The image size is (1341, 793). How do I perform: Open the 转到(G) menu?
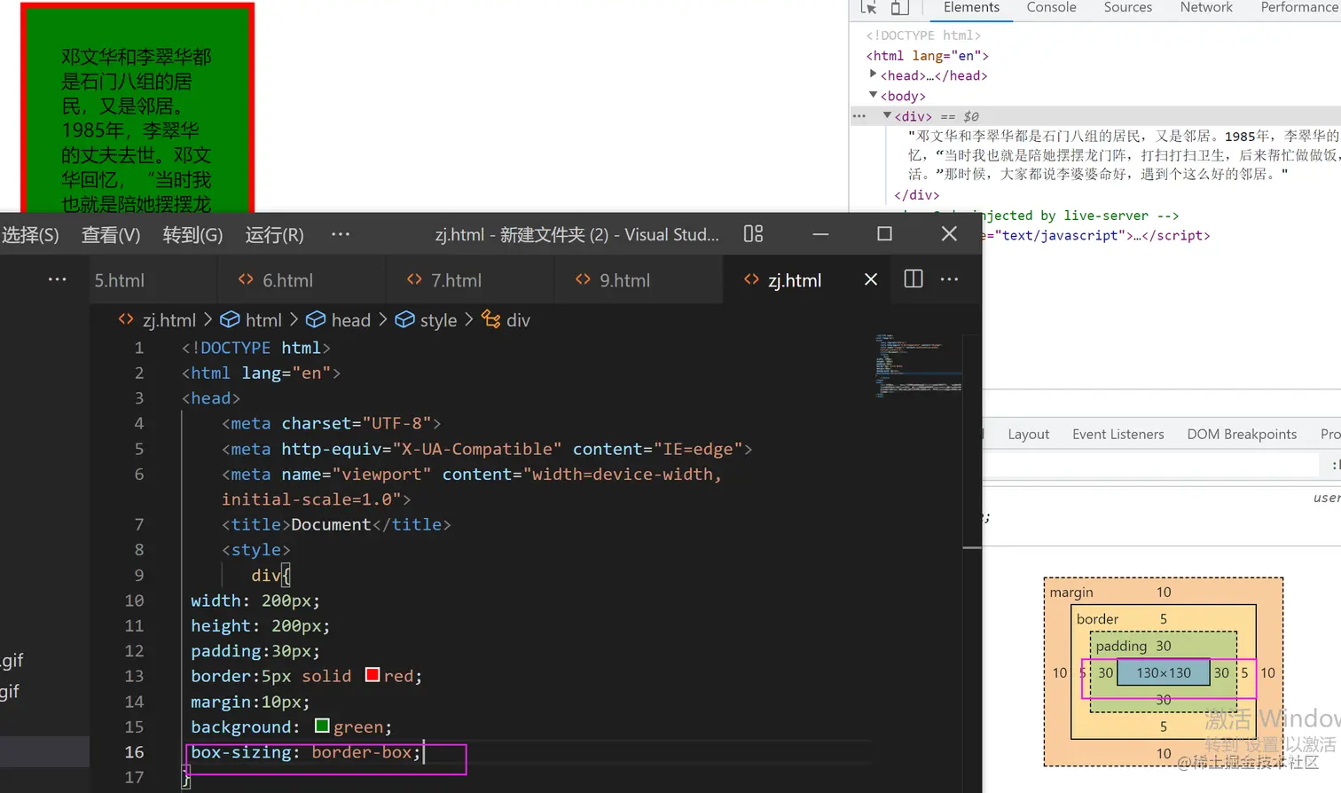click(192, 235)
